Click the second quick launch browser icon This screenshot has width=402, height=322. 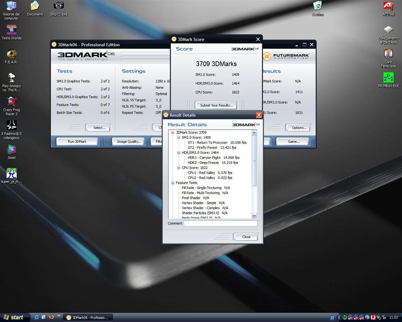click(x=44, y=317)
